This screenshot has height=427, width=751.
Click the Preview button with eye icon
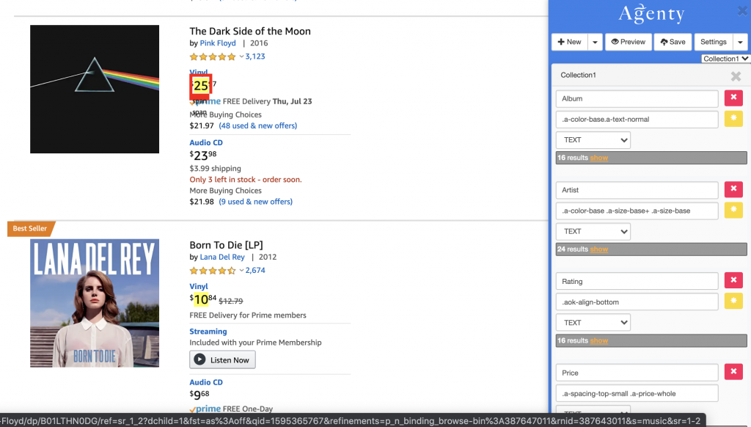pos(628,42)
